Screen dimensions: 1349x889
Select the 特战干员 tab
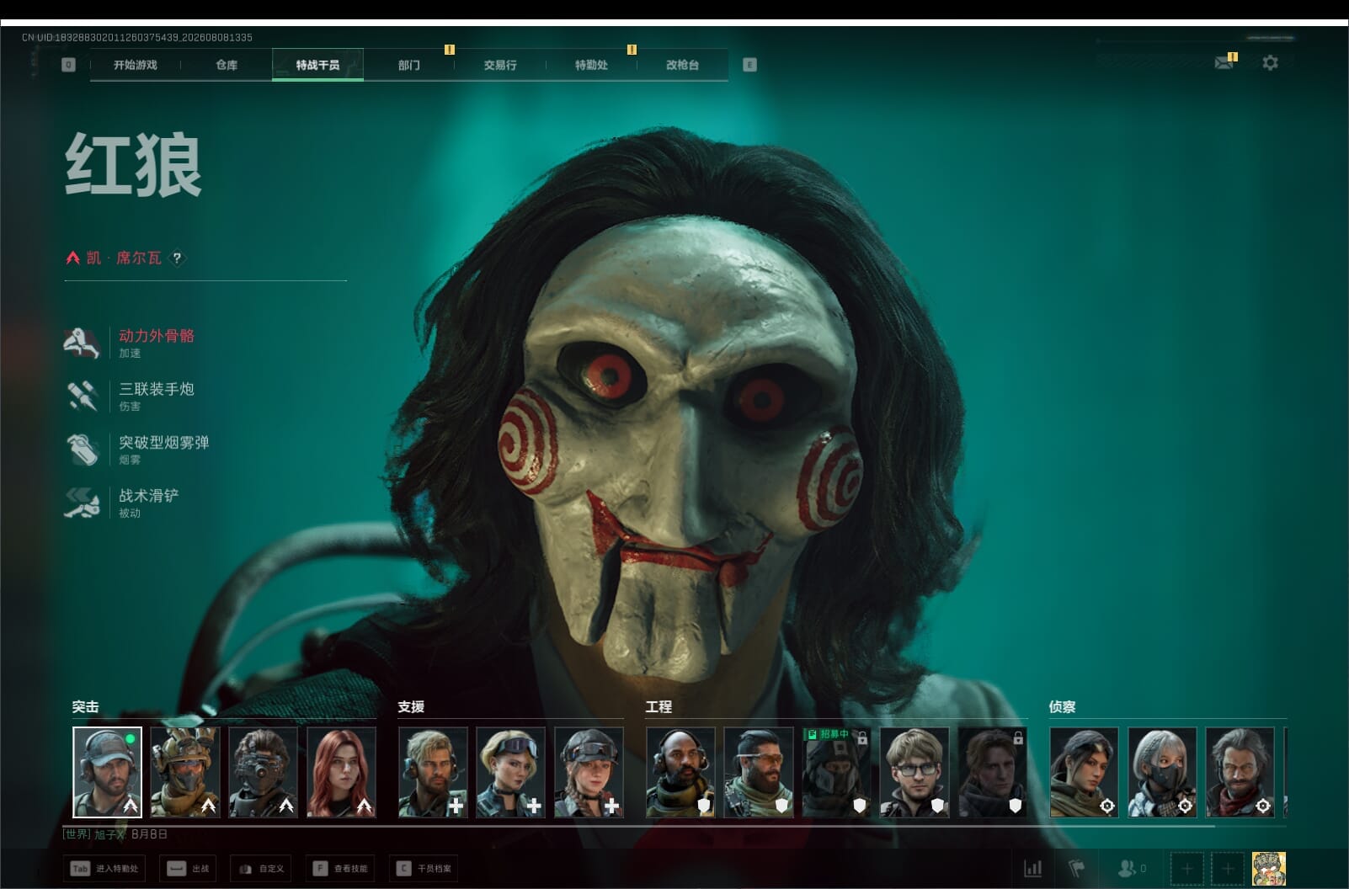(x=317, y=65)
